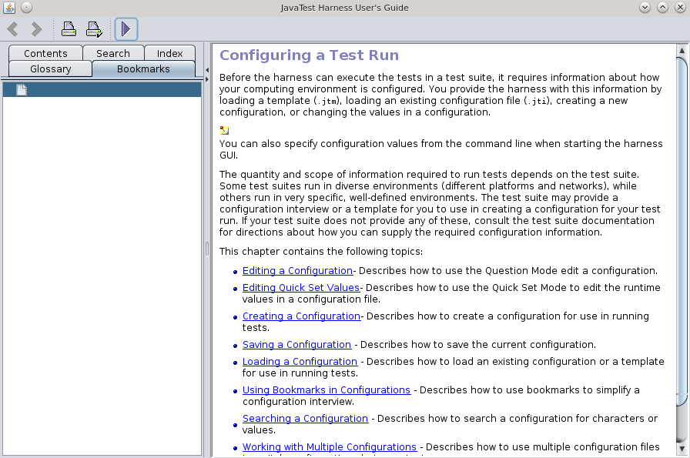
Task: Click the highlighted purple arrow toolbar button
Action: pyautogui.click(x=126, y=29)
